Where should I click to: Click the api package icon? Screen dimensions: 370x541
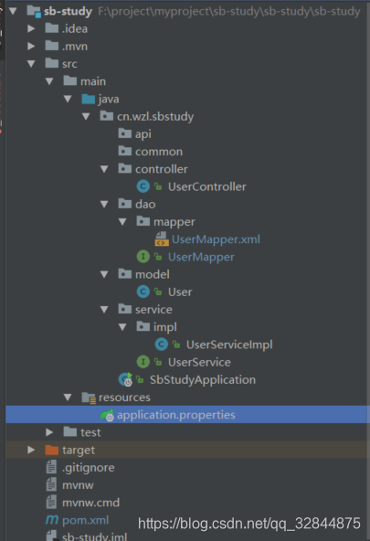pos(125,133)
